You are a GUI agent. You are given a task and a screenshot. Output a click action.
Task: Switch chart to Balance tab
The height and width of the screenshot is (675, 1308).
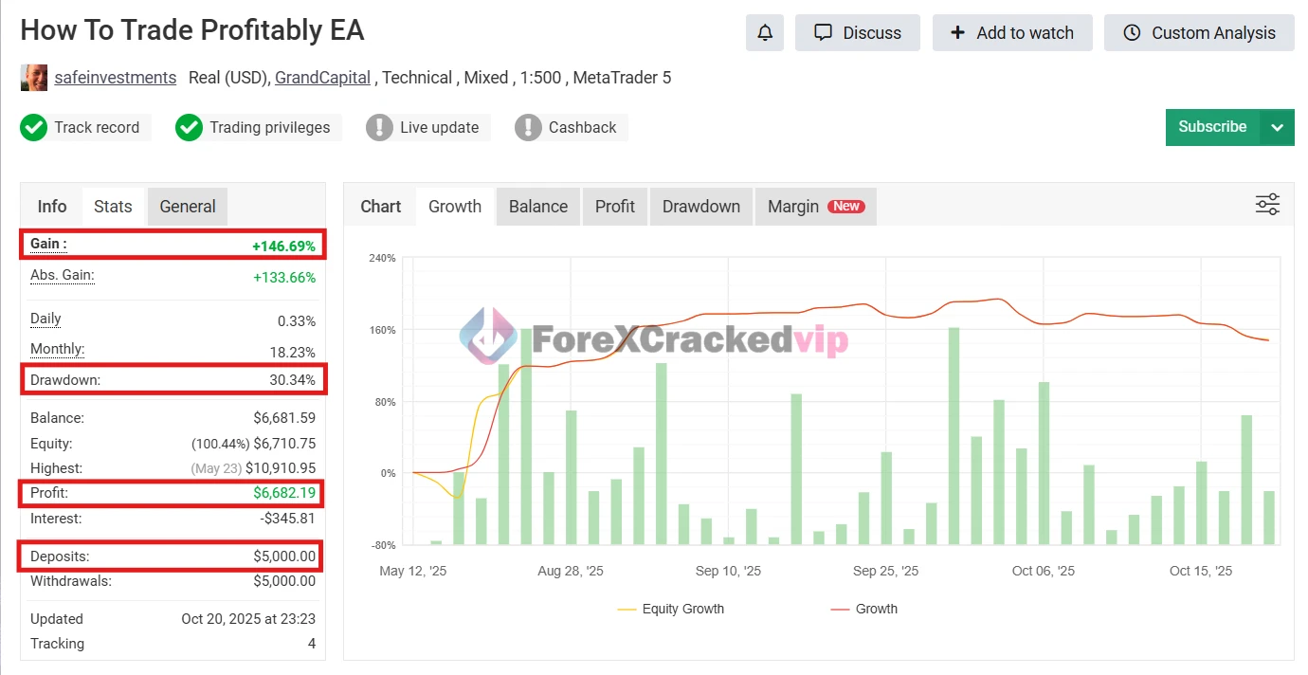click(x=538, y=207)
